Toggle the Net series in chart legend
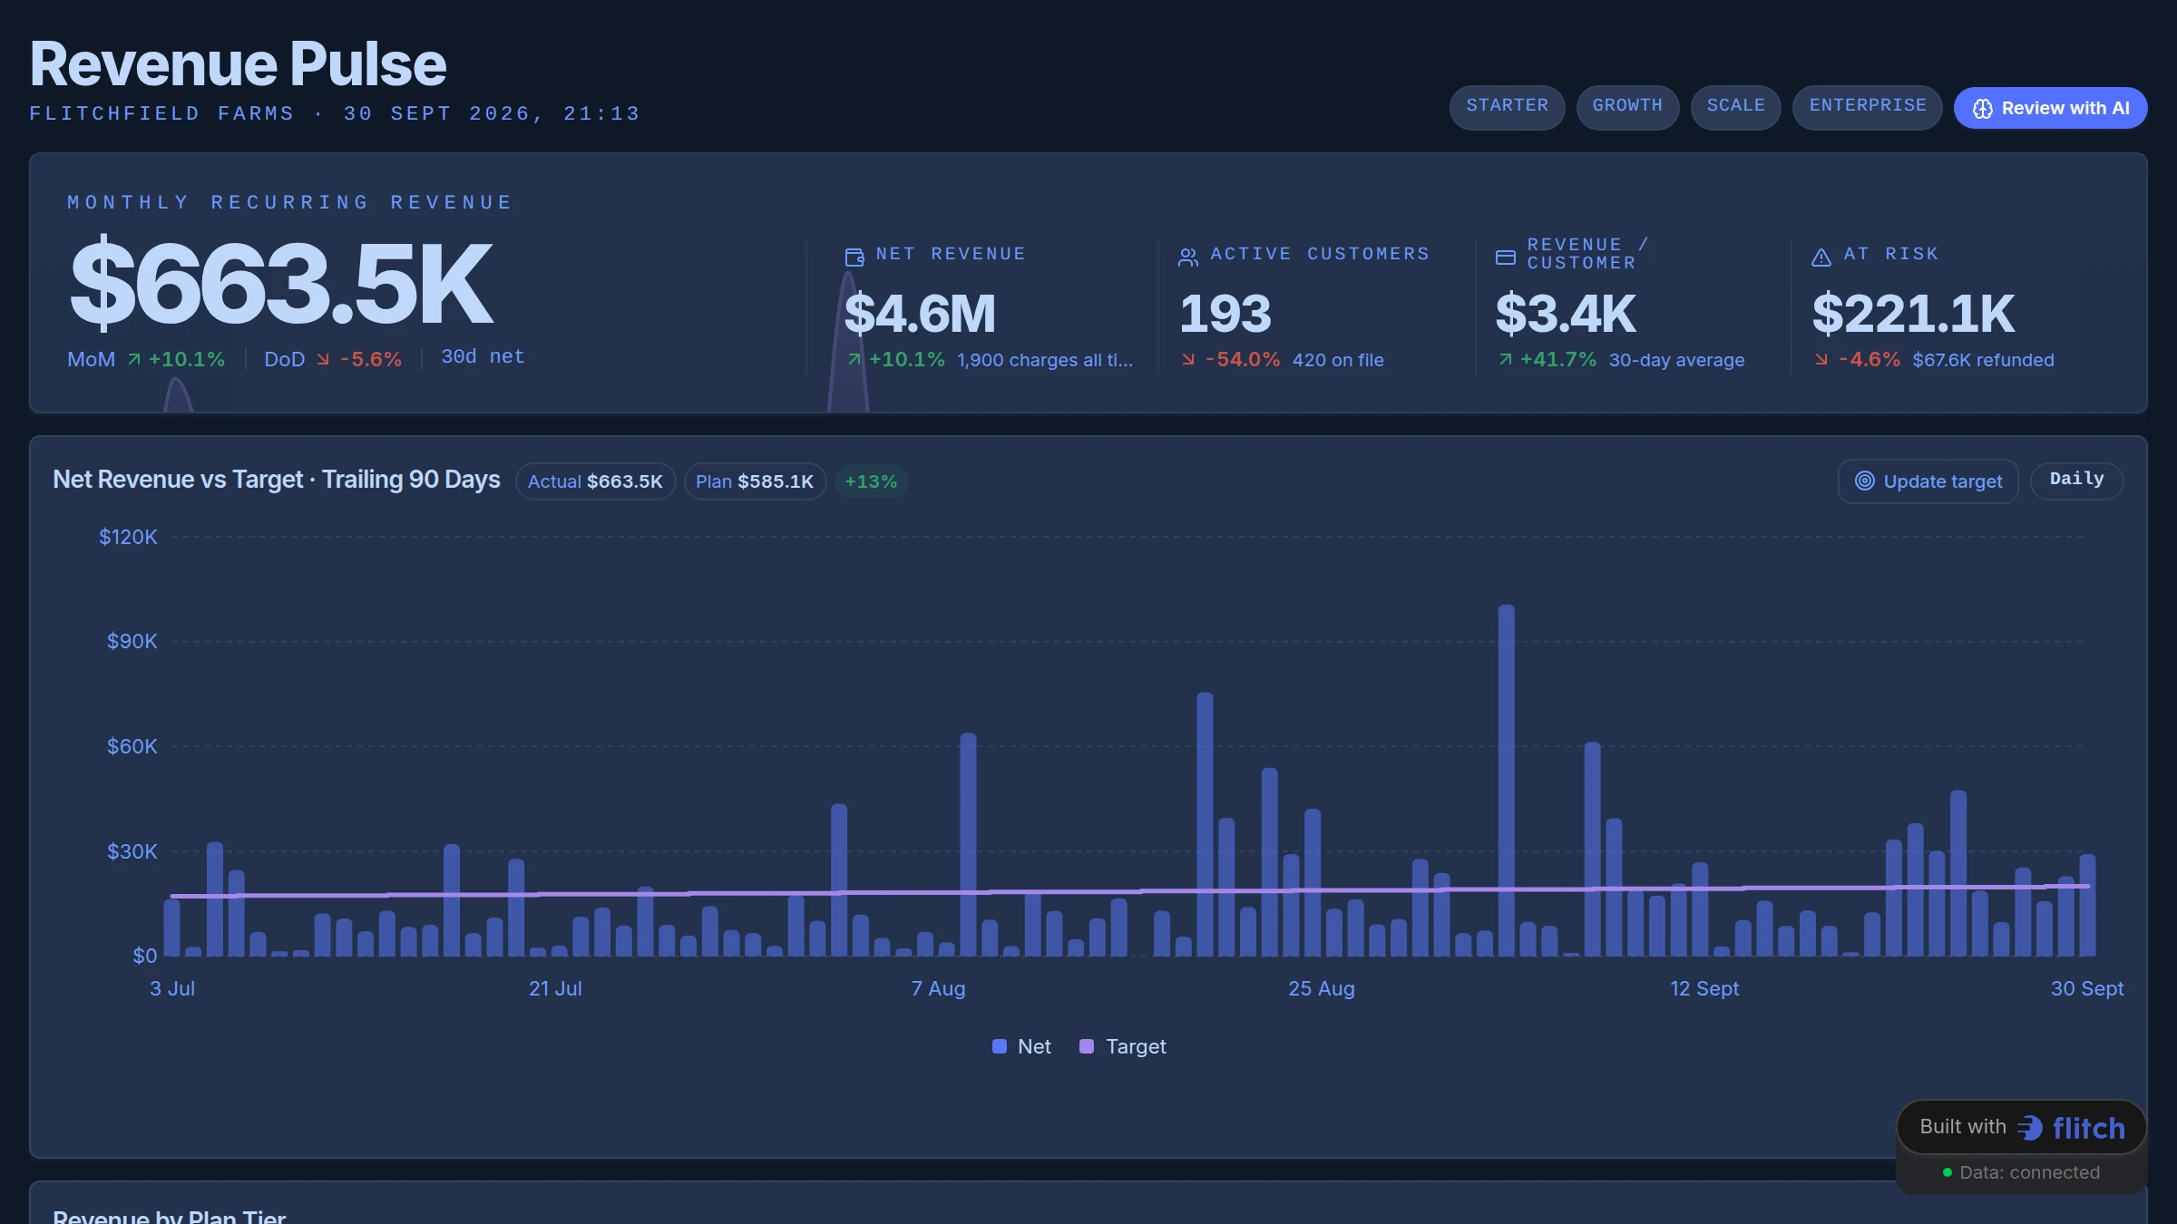 click(x=1021, y=1046)
